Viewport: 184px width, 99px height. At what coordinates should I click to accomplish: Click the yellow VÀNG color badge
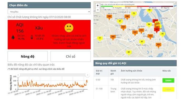[x=168, y=89]
